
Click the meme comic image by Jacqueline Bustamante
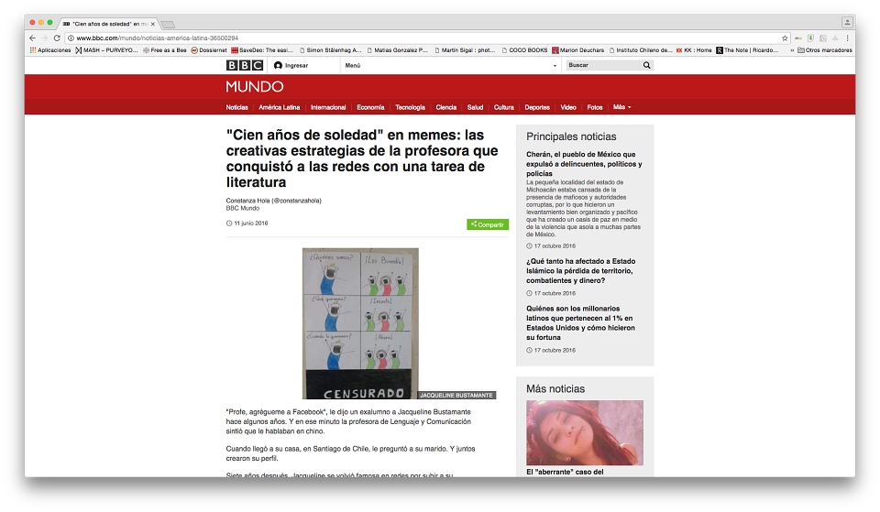pos(360,323)
